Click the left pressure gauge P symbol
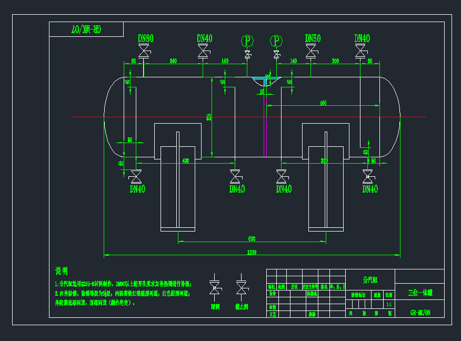461x341 pixels. tap(247, 41)
